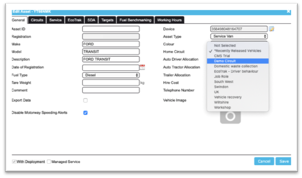
Task: Select Not Selected in Home Circuit list
Action: (x=238, y=46)
